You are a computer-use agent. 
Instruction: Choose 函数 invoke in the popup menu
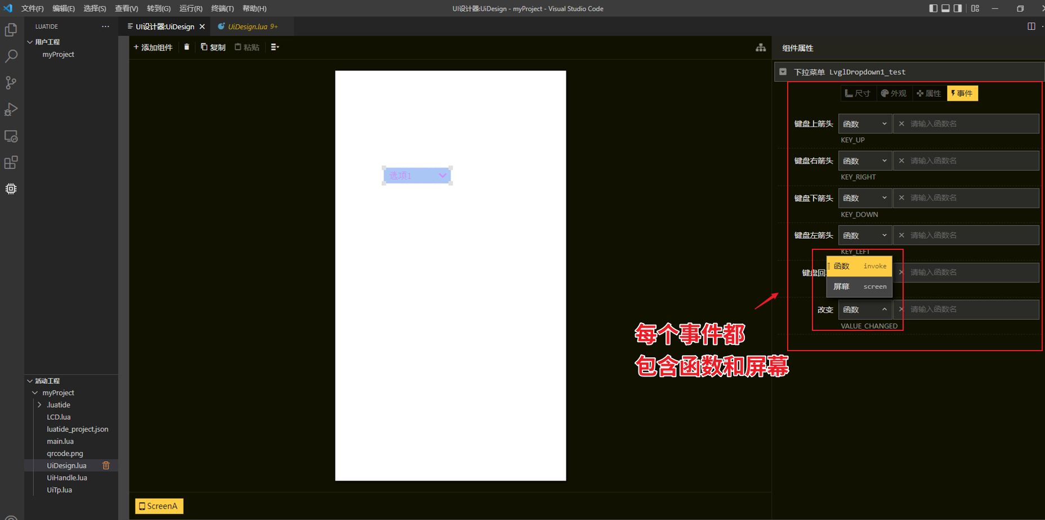click(x=859, y=266)
